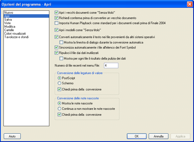Viewport: 194px width, 142px height.
Task: Close the Opzioni del programma dialog
Action: point(190,4)
